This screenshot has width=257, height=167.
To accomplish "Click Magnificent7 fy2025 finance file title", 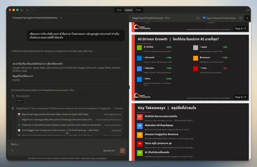I will coord(148,18).
